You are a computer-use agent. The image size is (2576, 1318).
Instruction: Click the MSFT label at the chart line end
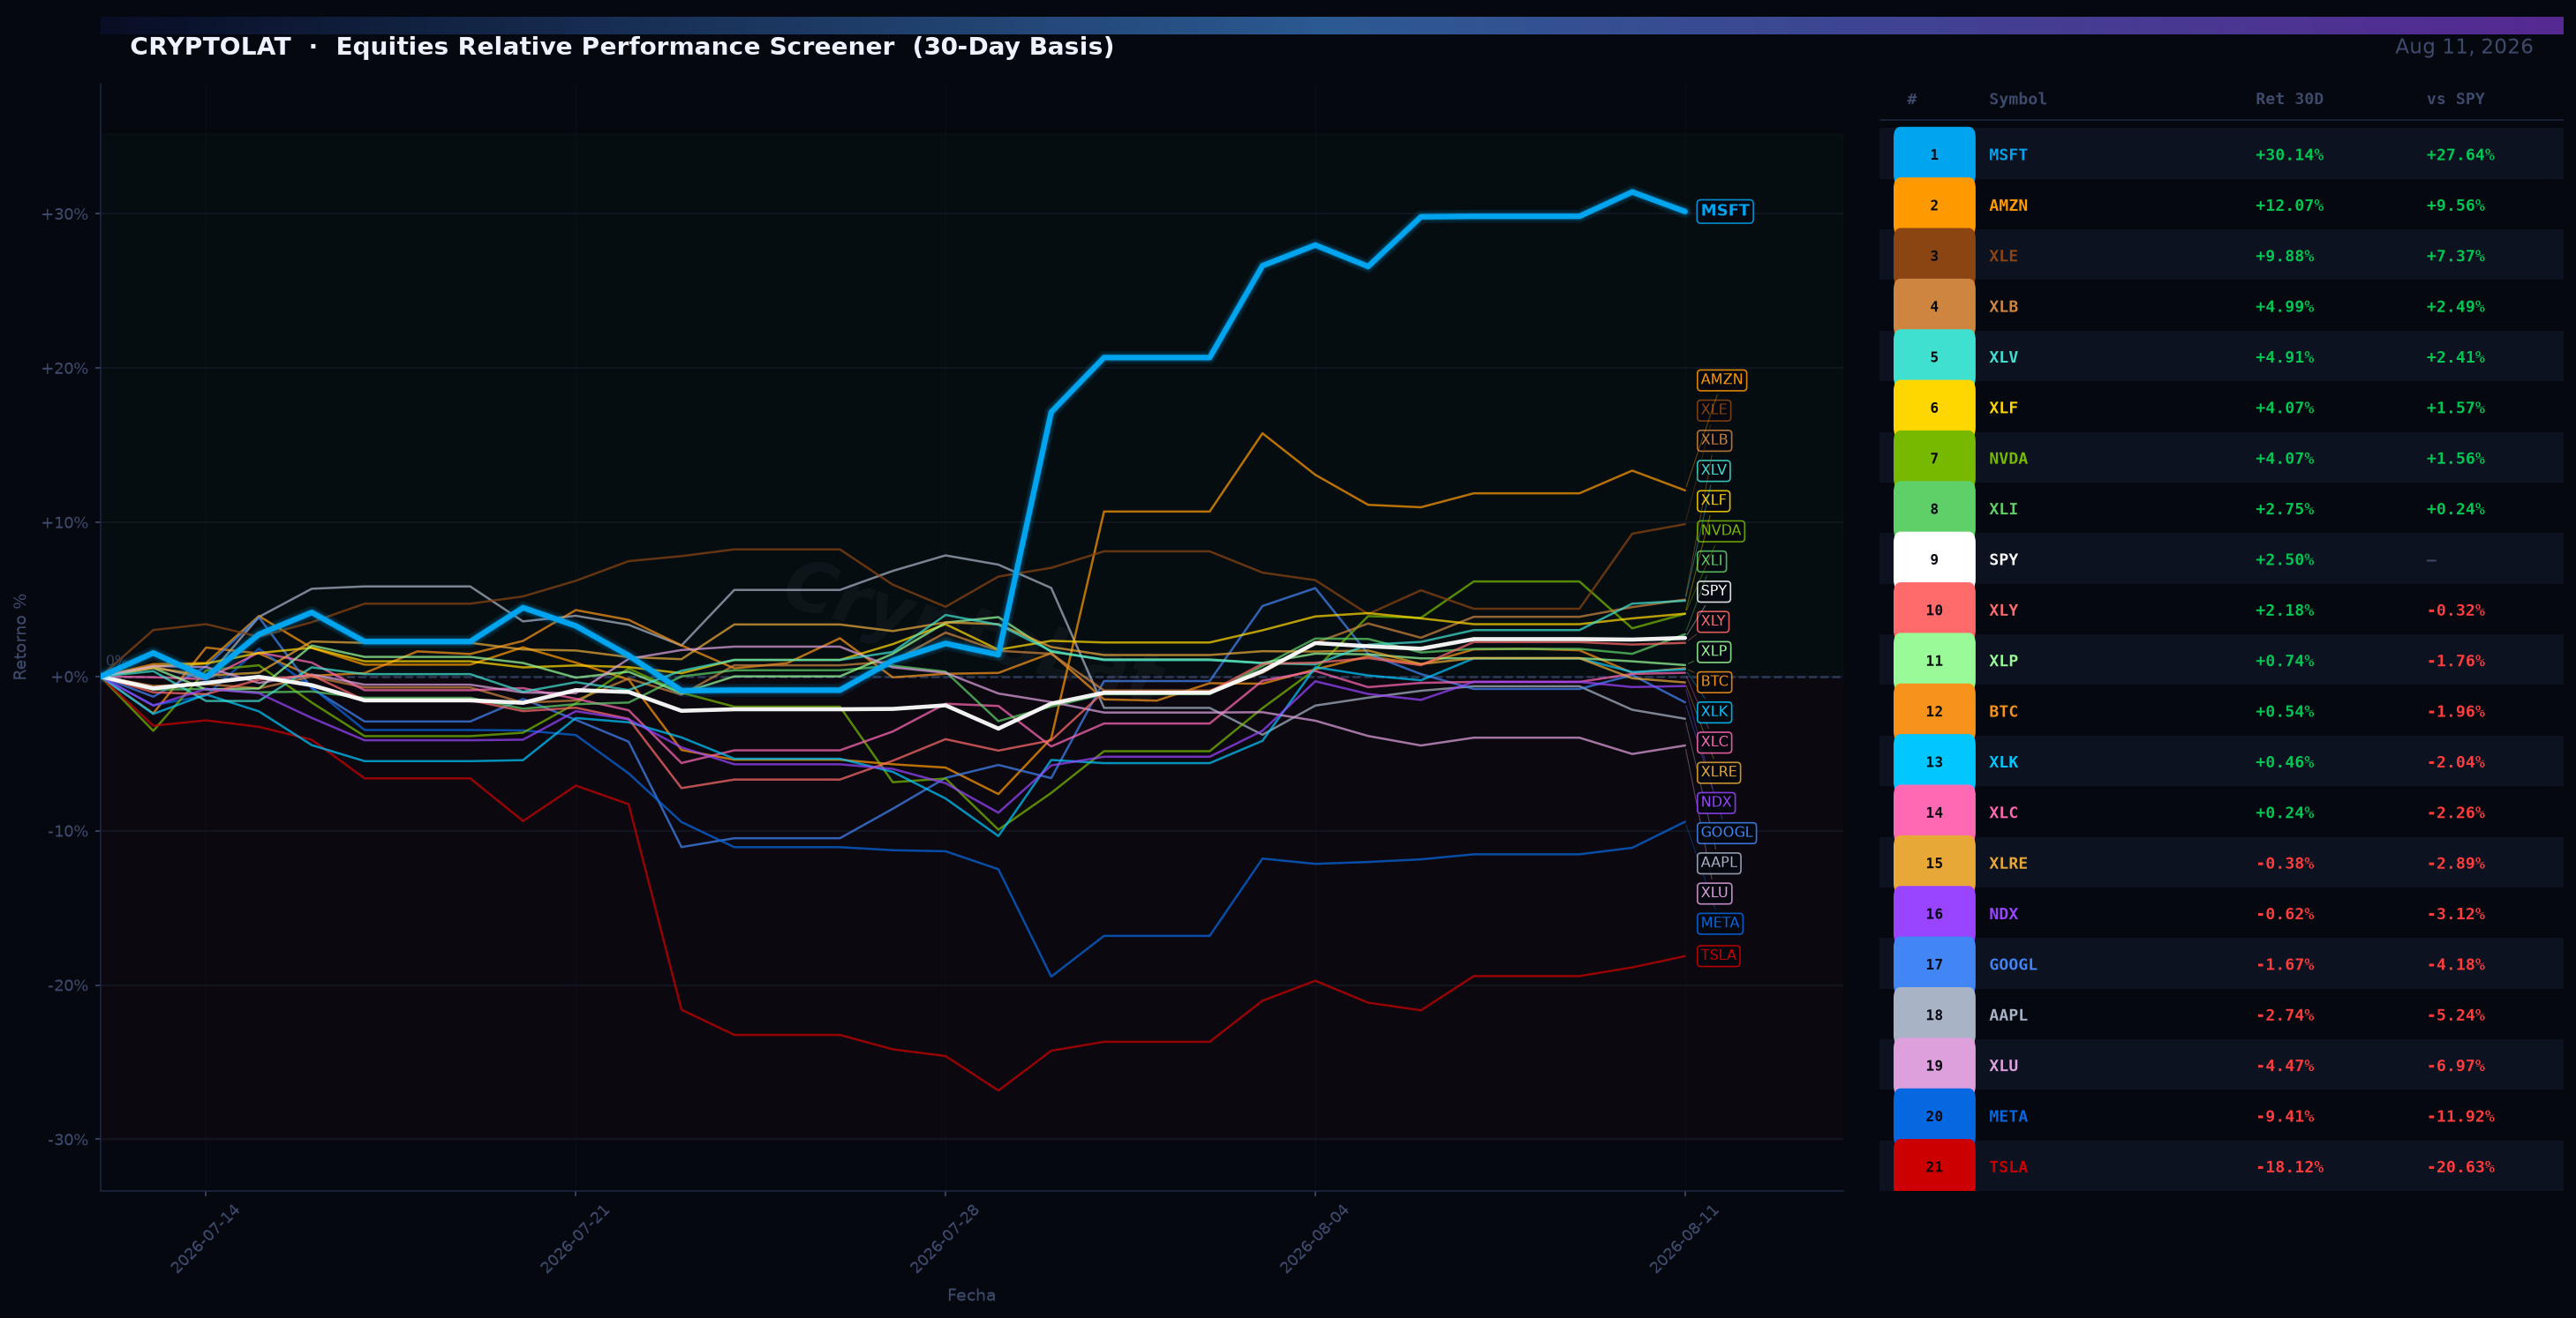[1725, 211]
